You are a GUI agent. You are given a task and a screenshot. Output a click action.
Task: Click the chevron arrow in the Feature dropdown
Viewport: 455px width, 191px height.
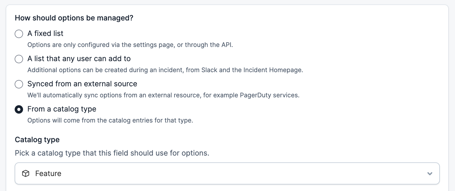[430, 174]
